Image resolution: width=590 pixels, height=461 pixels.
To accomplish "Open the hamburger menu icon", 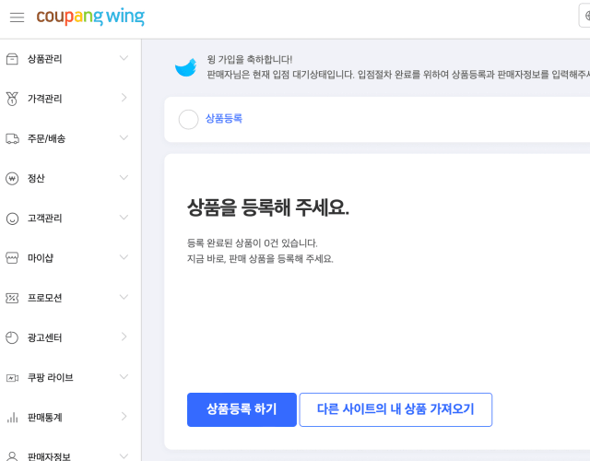I will coord(17,18).
